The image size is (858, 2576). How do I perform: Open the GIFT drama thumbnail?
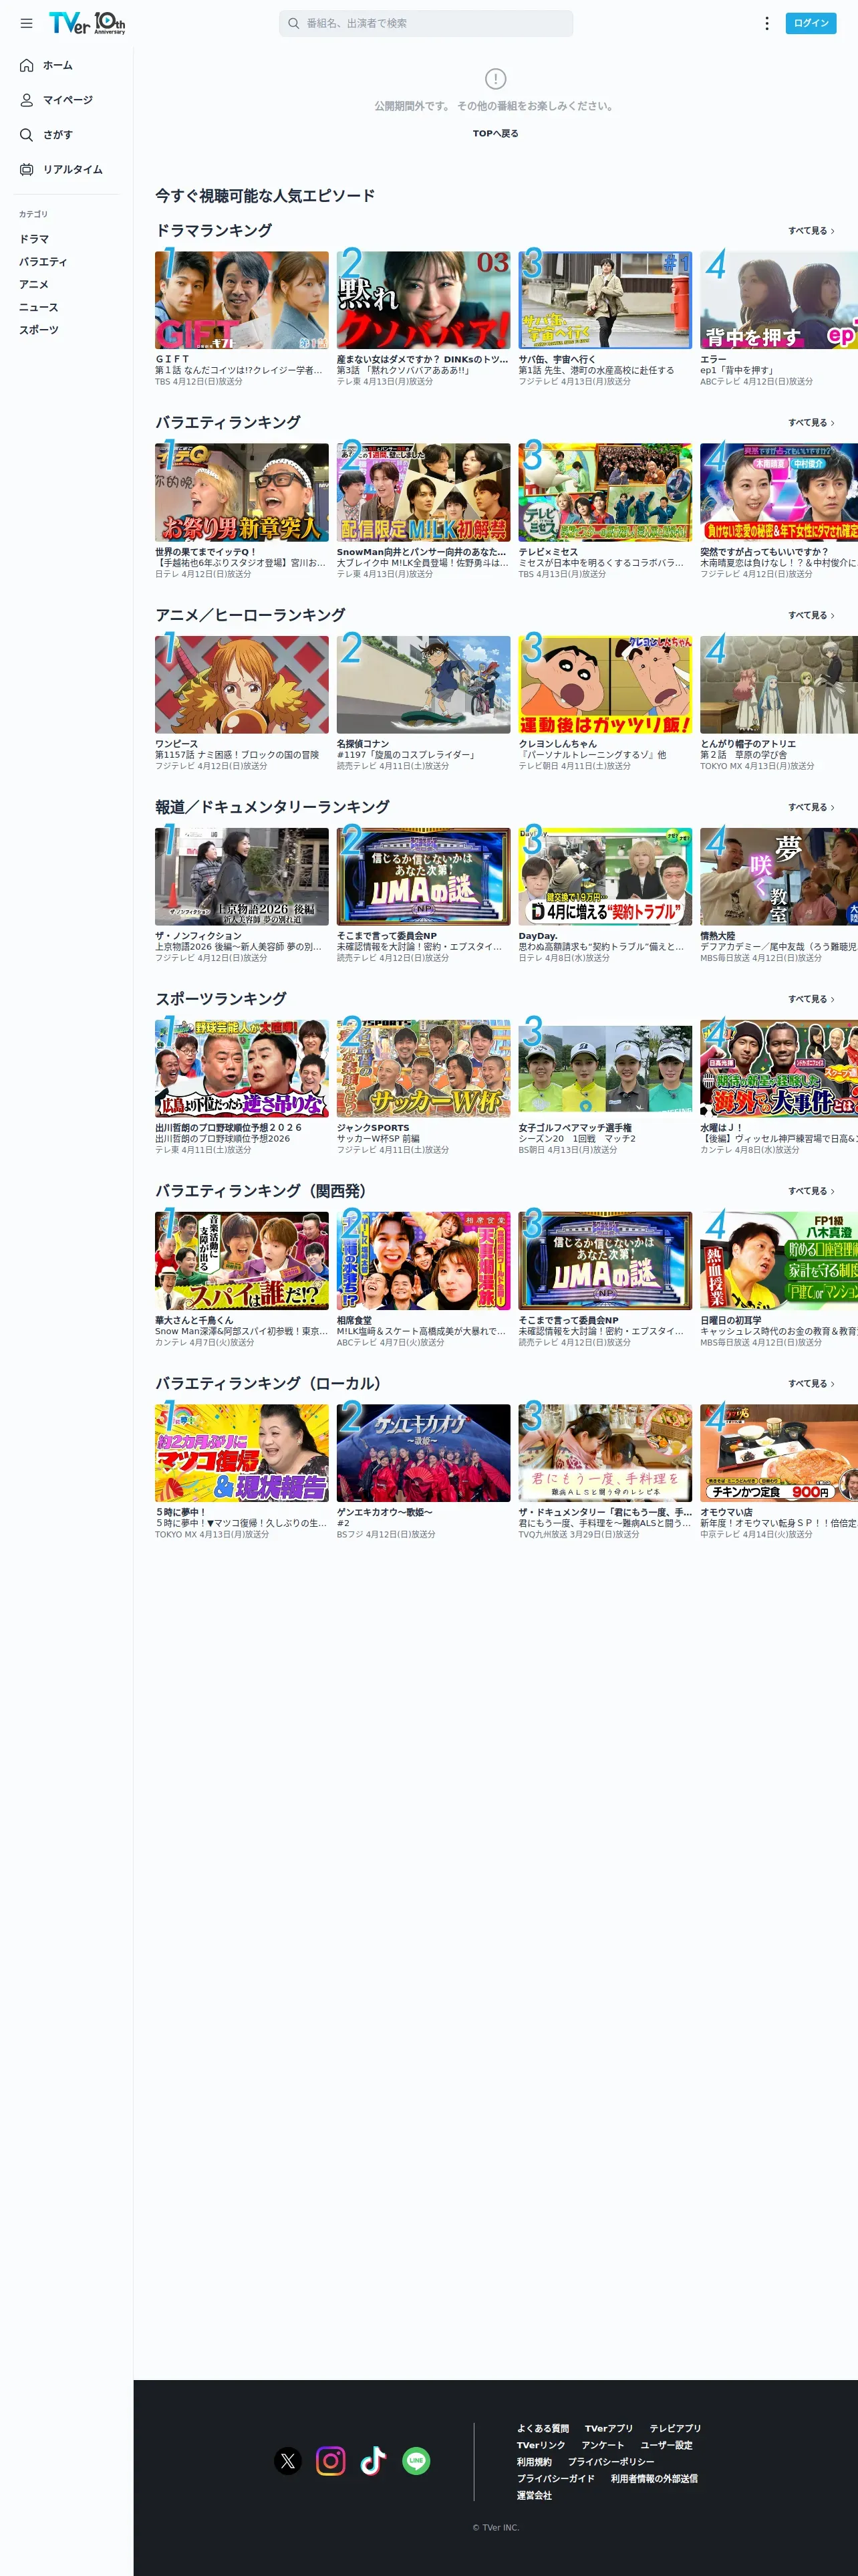242,300
